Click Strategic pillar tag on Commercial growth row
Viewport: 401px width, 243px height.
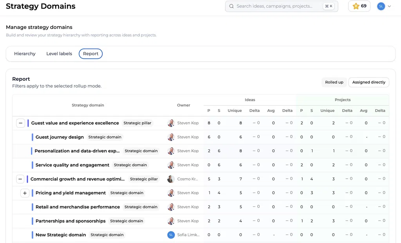click(x=144, y=179)
